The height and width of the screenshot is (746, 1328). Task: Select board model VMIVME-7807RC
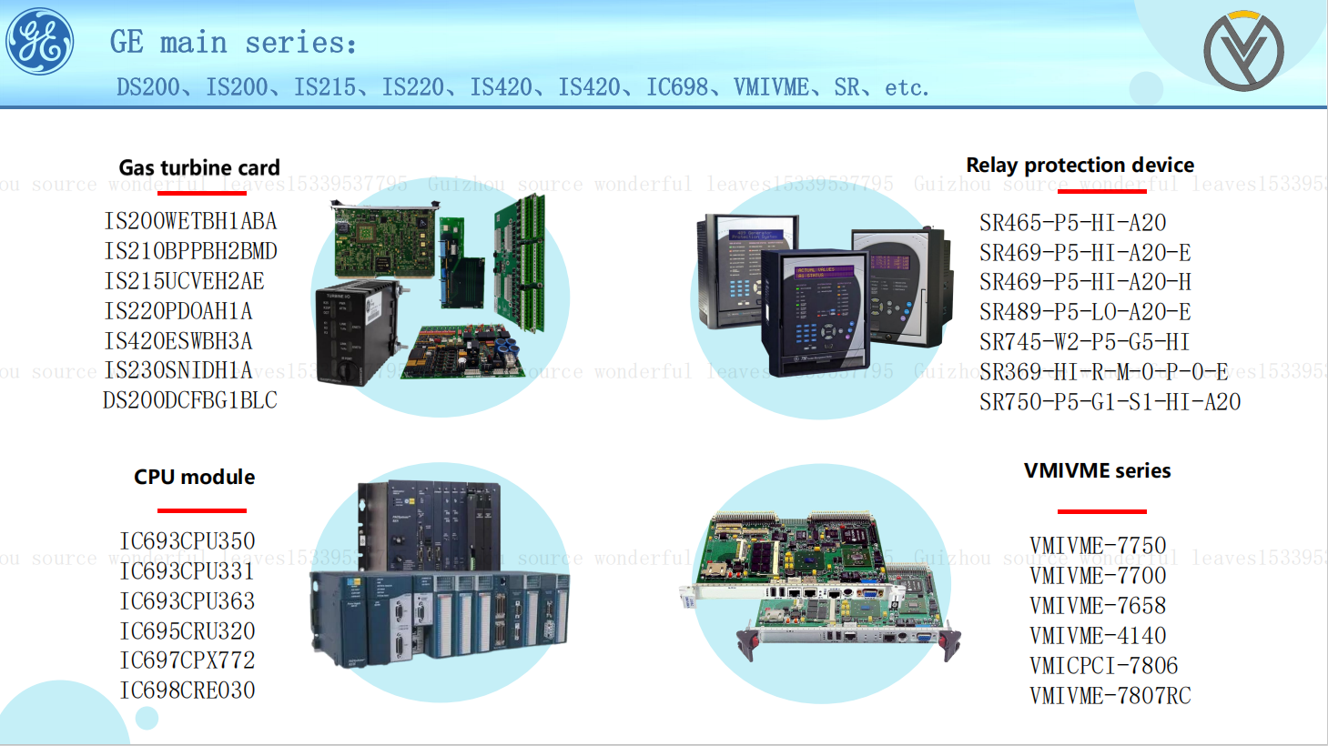[x=1110, y=696]
